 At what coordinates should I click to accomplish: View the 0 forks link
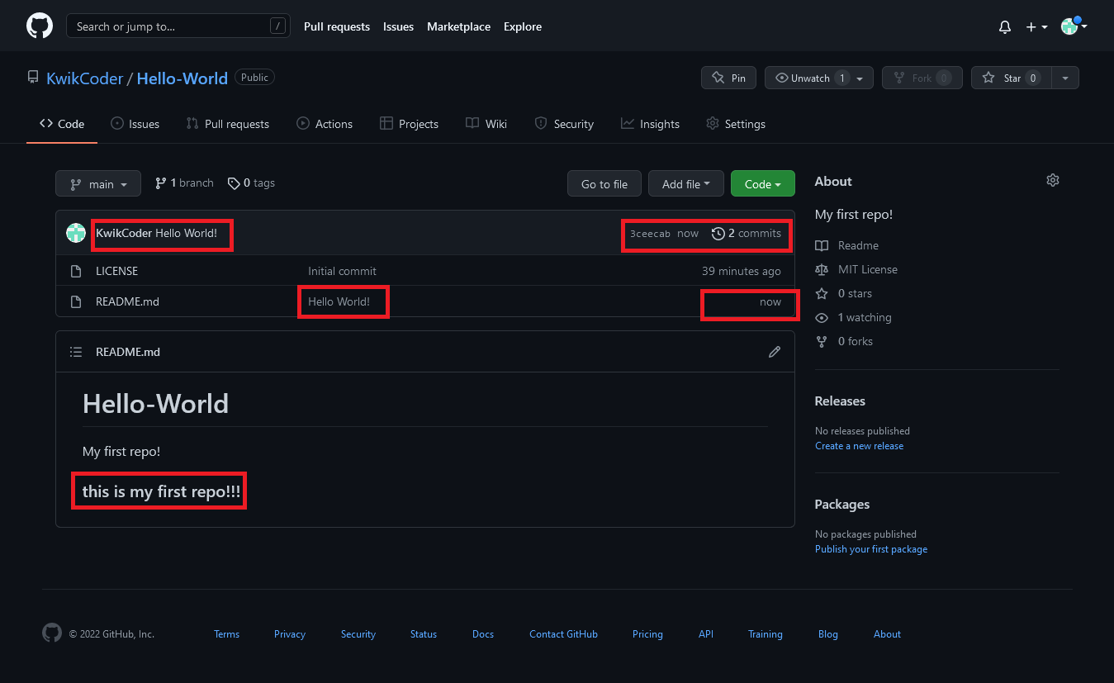[x=844, y=341]
